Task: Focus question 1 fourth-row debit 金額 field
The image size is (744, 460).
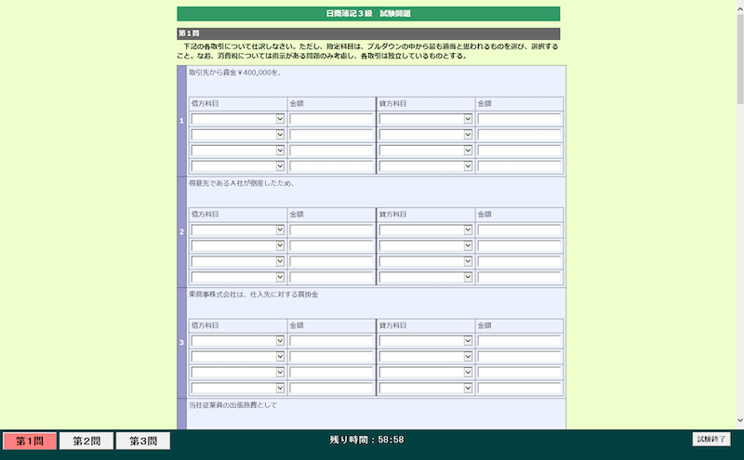Action: 332,166
